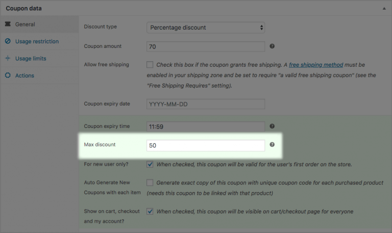Image resolution: width=392 pixels, height=233 pixels.
Task: Click help icon beside Coupon amount
Action: pos(272,46)
